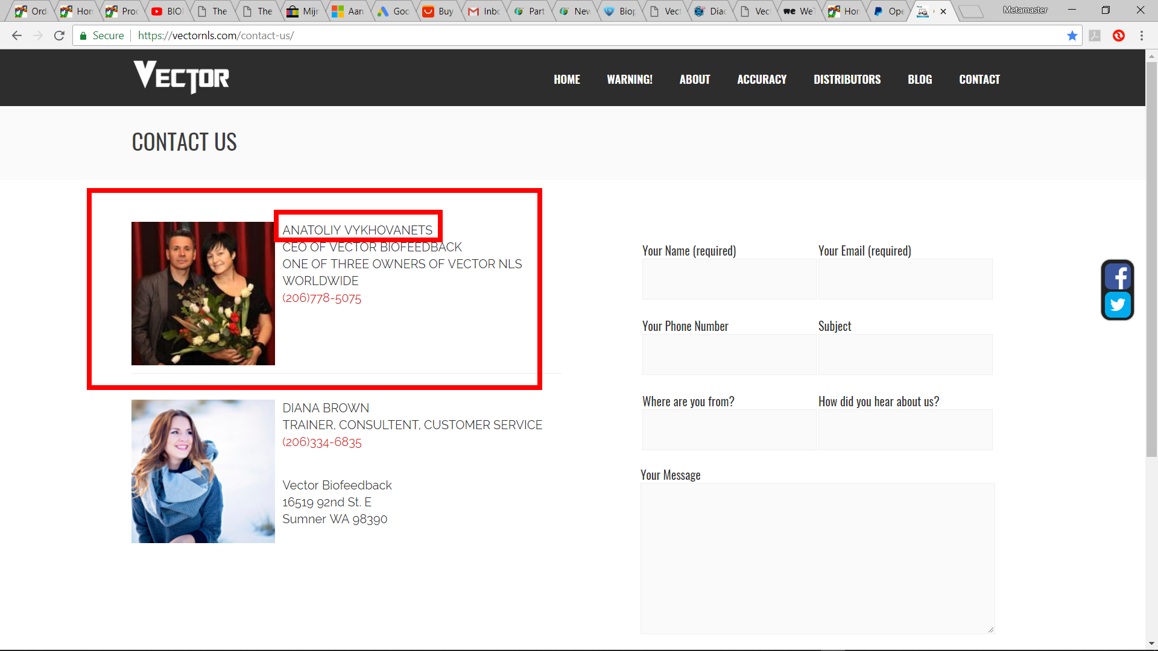The image size is (1158, 651).
Task: Click the browser back arrow
Action: click(17, 36)
